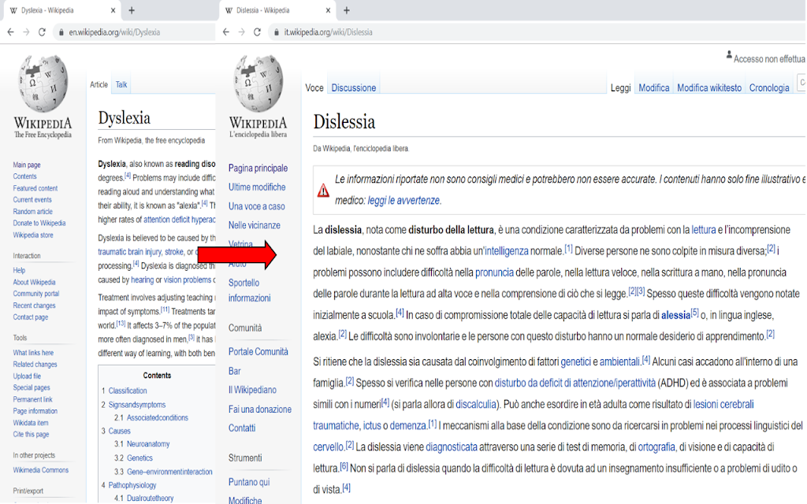This screenshot has width=807, height=504.
Task: Click What links here tool link
Action: (x=33, y=353)
